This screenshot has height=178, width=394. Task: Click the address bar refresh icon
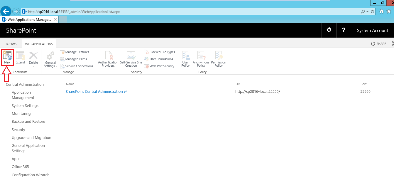(373, 12)
